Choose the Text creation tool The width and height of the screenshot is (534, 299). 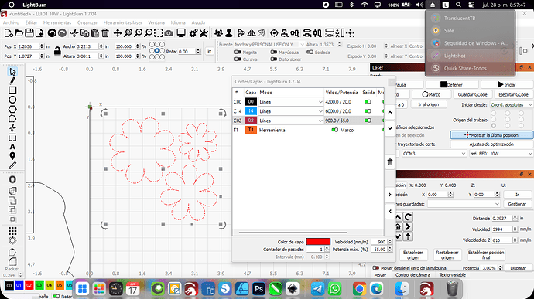click(x=12, y=147)
